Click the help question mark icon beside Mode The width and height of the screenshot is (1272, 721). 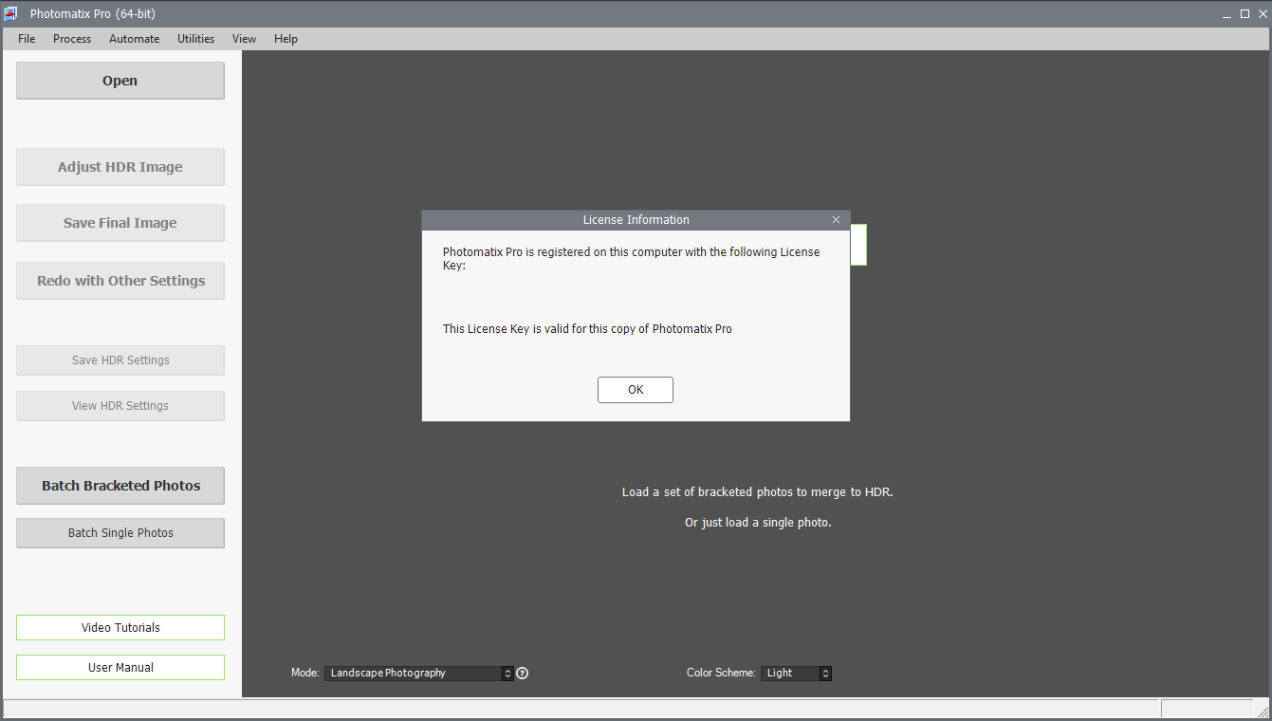click(522, 674)
